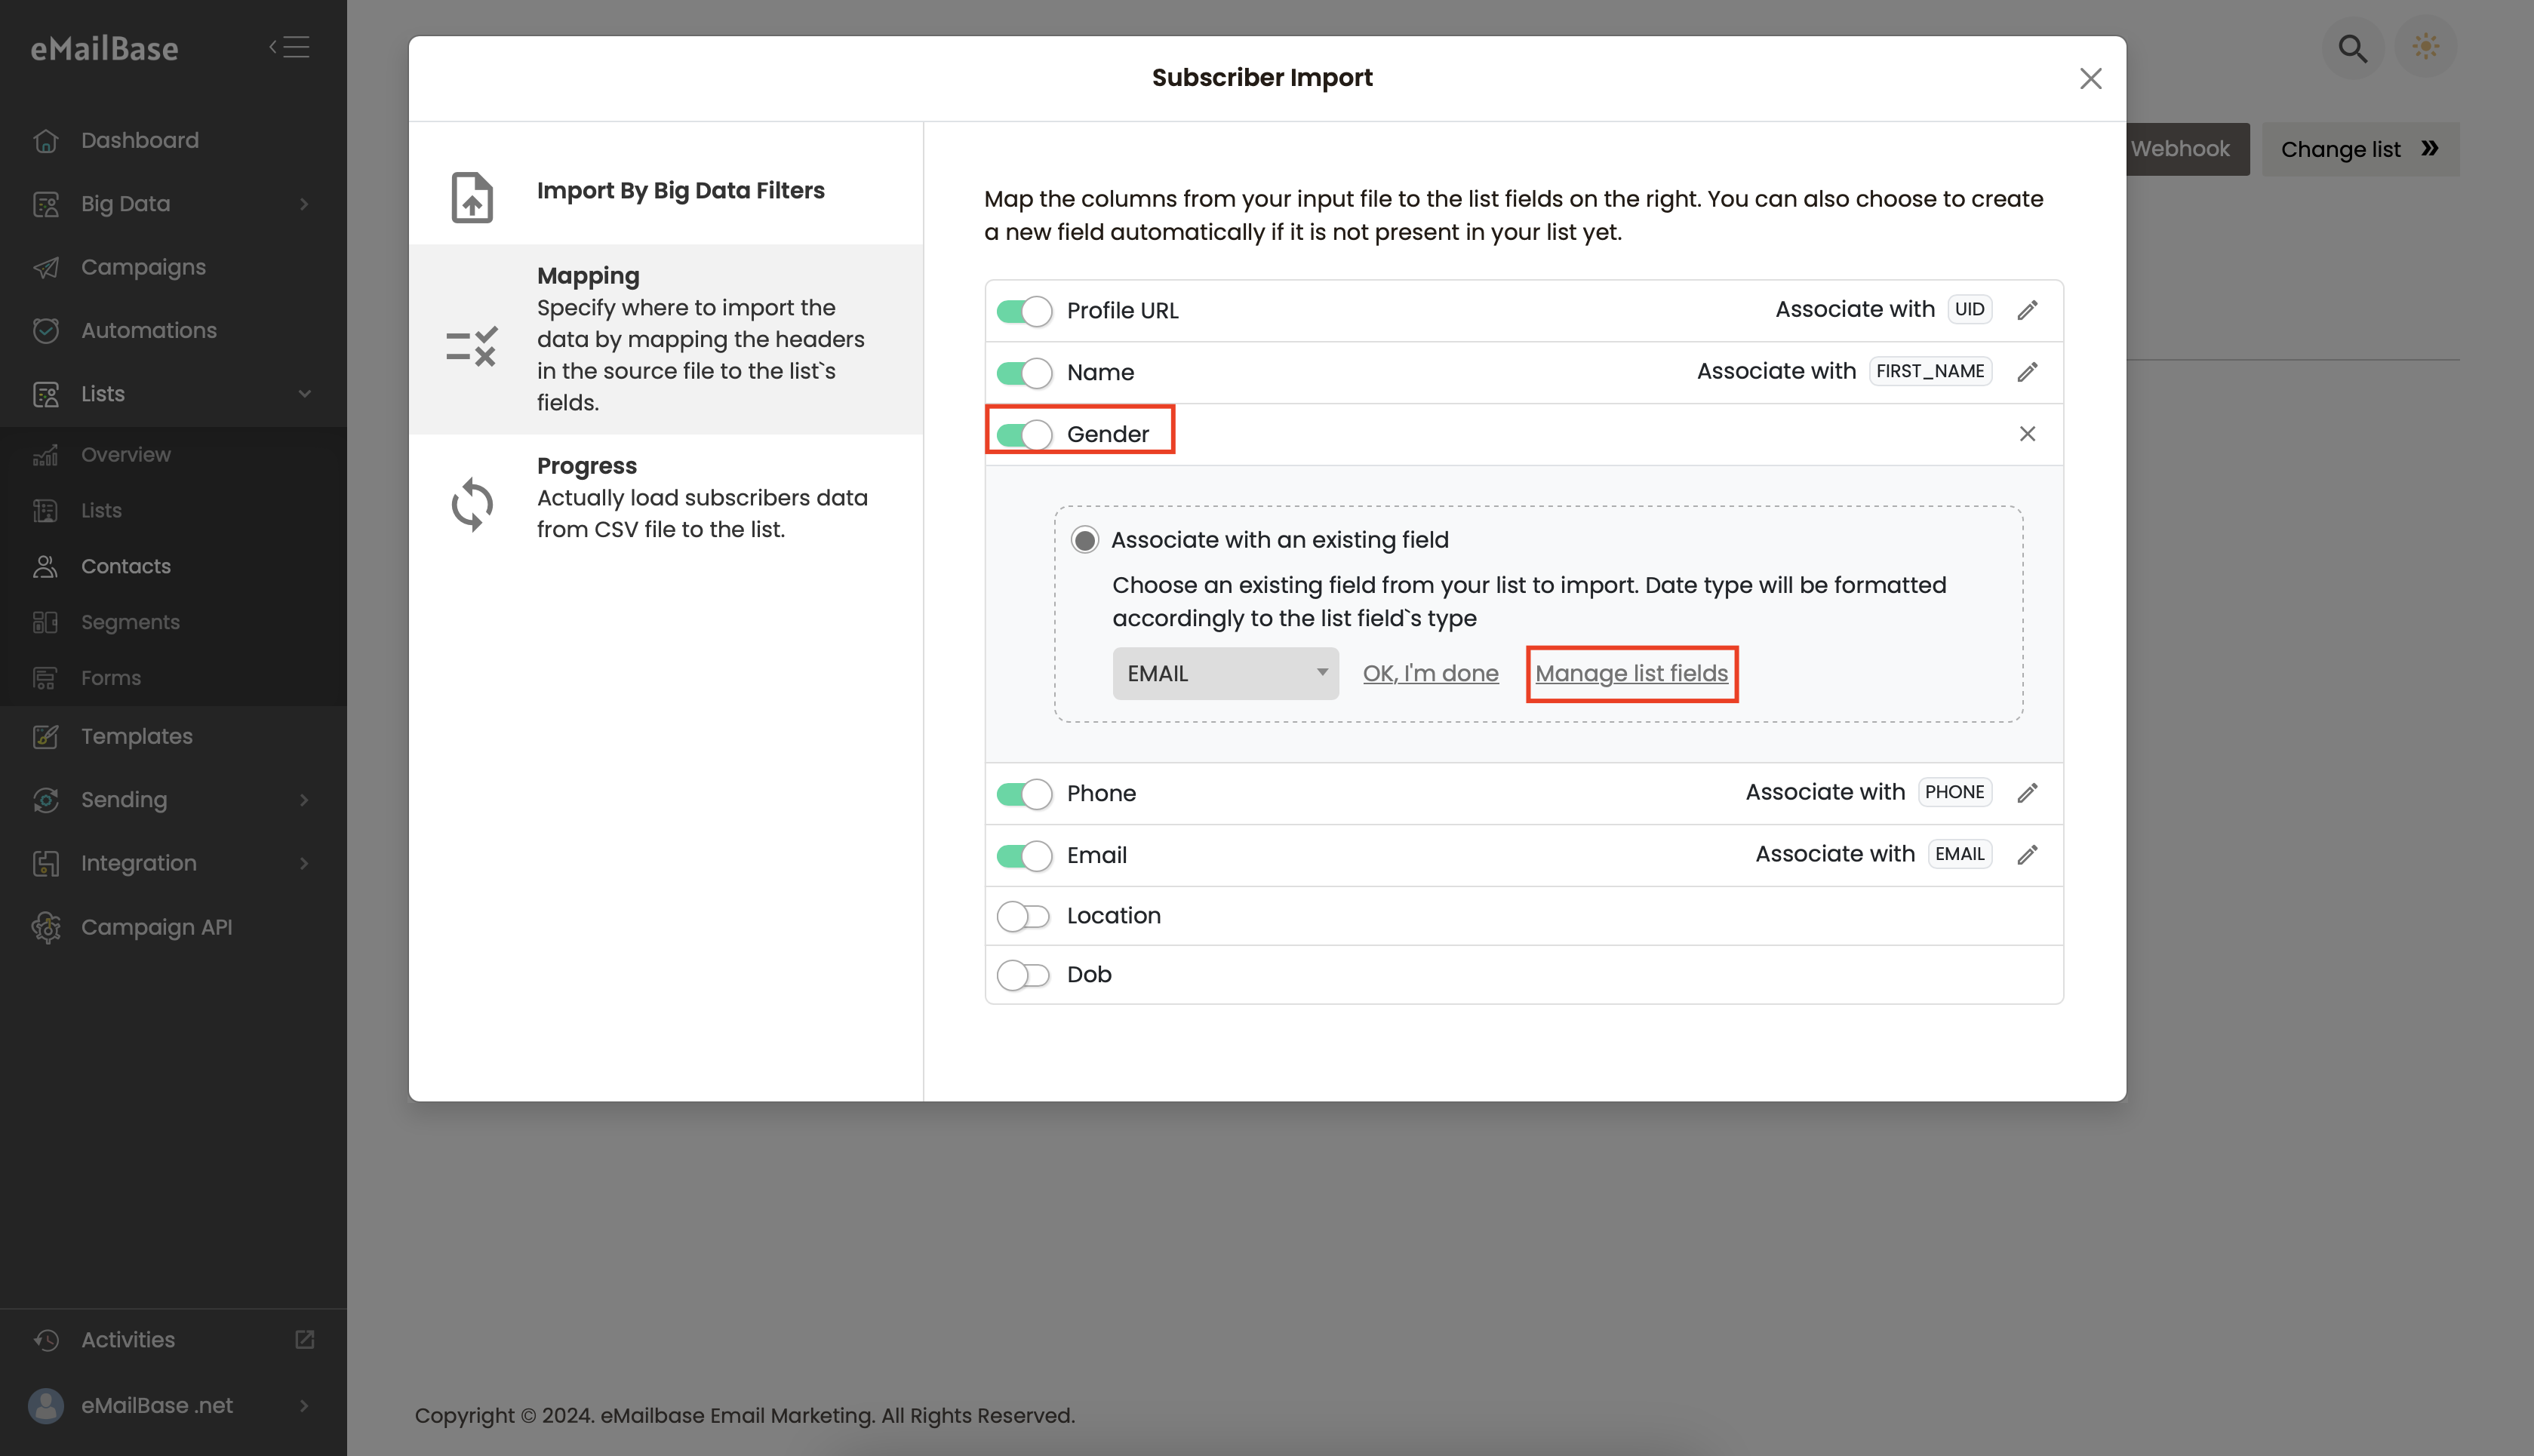
Task: Close Gender mapping panel X
Action: tap(2028, 434)
